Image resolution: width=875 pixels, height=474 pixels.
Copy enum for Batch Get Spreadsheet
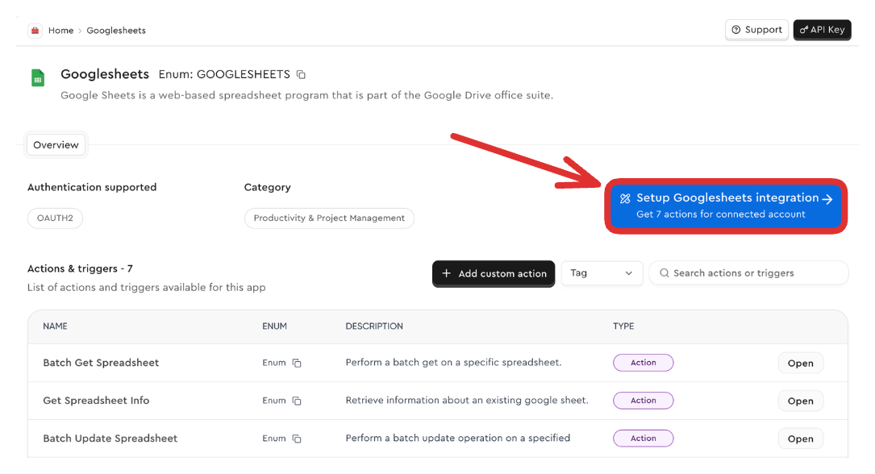[297, 364]
